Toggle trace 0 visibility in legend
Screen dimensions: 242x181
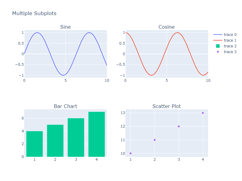[x=230, y=35]
